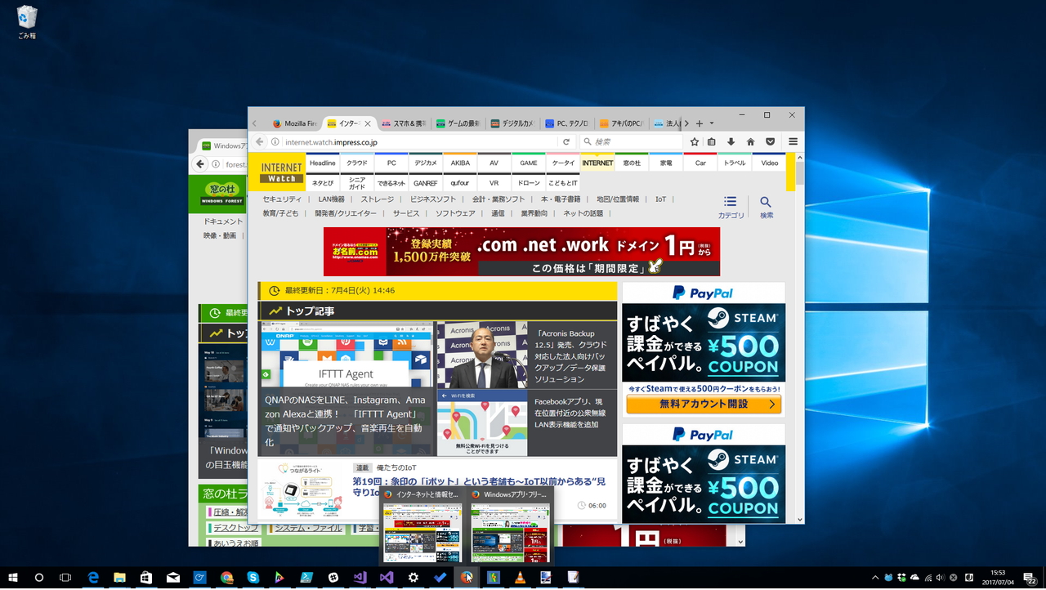
Task: Click the ネットの話題 category link
Action: (583, 213)
